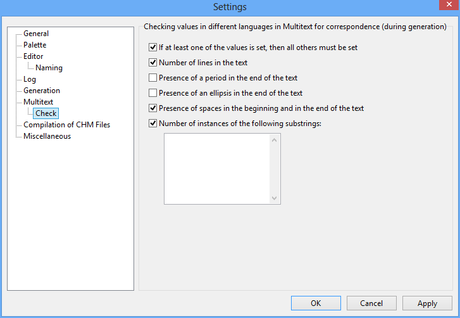
Task: Open Log settings section
Action: 30,79
